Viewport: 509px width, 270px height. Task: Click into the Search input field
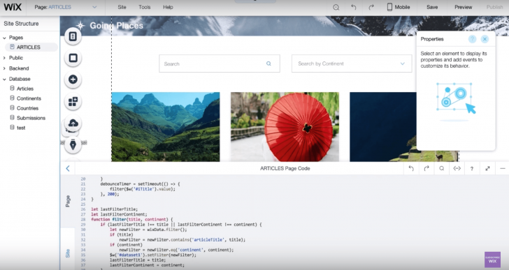click(220, 63)
